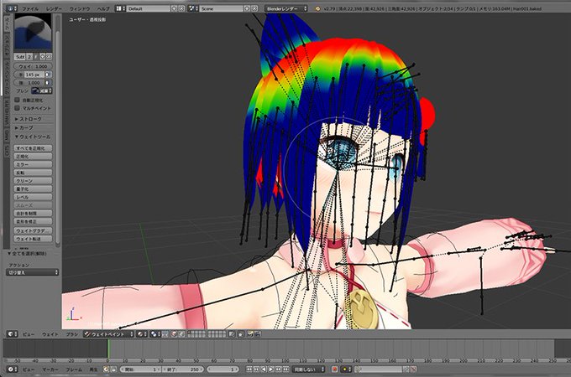Viewport: 571px width, 377px height.
Task: Toggle lock camera and layers to scene
Action: tap(232, 334)
